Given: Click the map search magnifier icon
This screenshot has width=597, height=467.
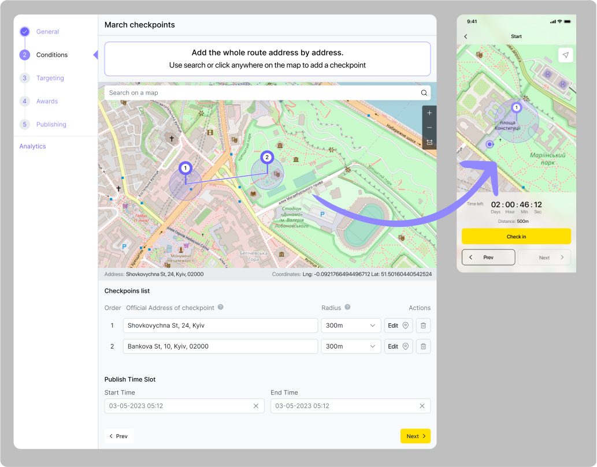Looking at the screenshot, I should point(424,93).
